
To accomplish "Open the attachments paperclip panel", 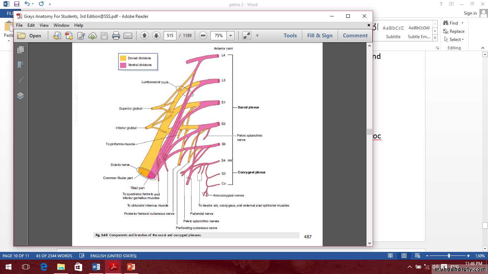I will click(x=20, y=80).
